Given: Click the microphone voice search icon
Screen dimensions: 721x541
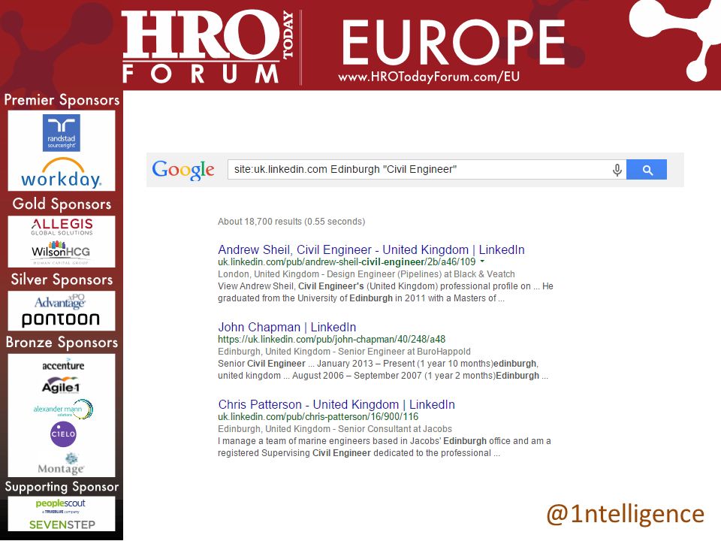Looking at the screenshot, I should [x=617, y=170].
